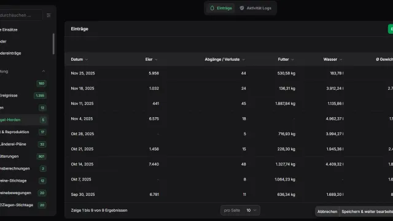Open the /Ziegen-Stichtage sidebar item

tap(23, 205)
